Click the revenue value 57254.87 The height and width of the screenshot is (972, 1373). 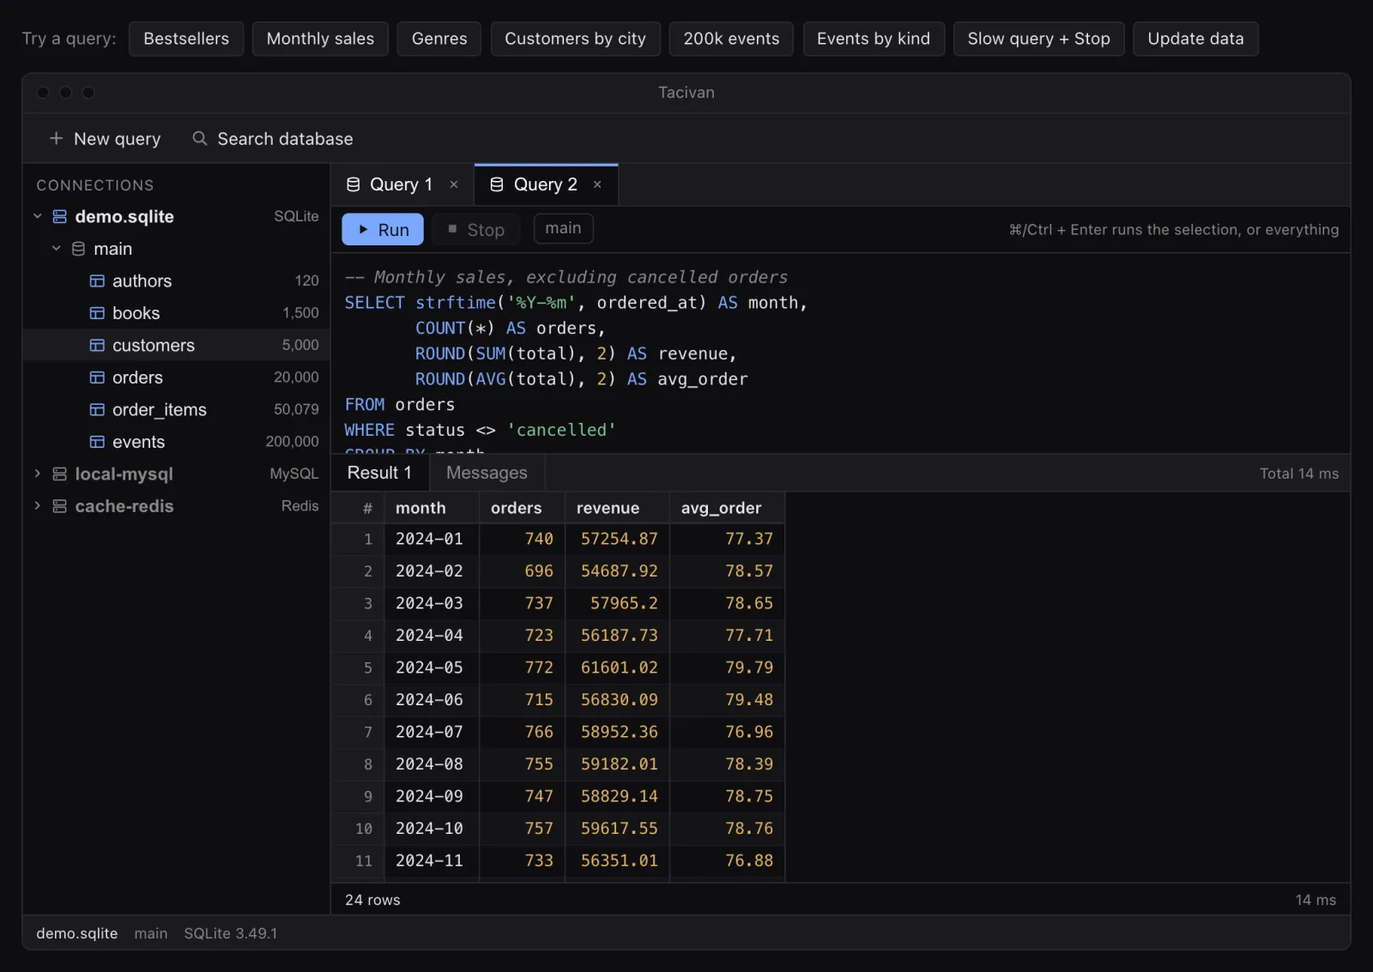pos(617,539)
